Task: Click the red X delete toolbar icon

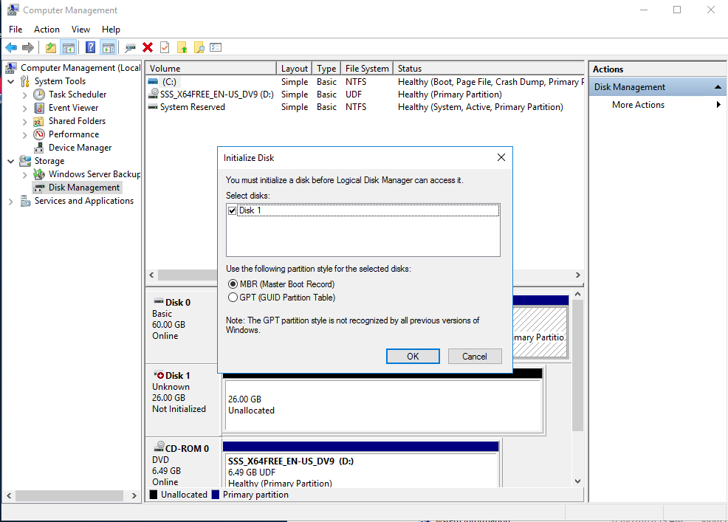Action: click(x=148, y=48)
